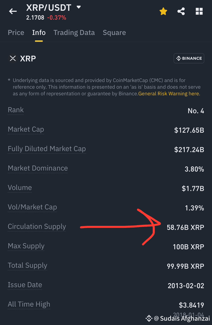Toggle the favorite star for XRP/USDT

pos(163,11)
